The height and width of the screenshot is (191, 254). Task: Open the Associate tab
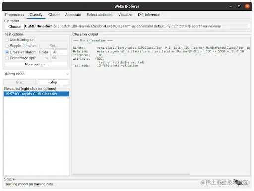73,15
